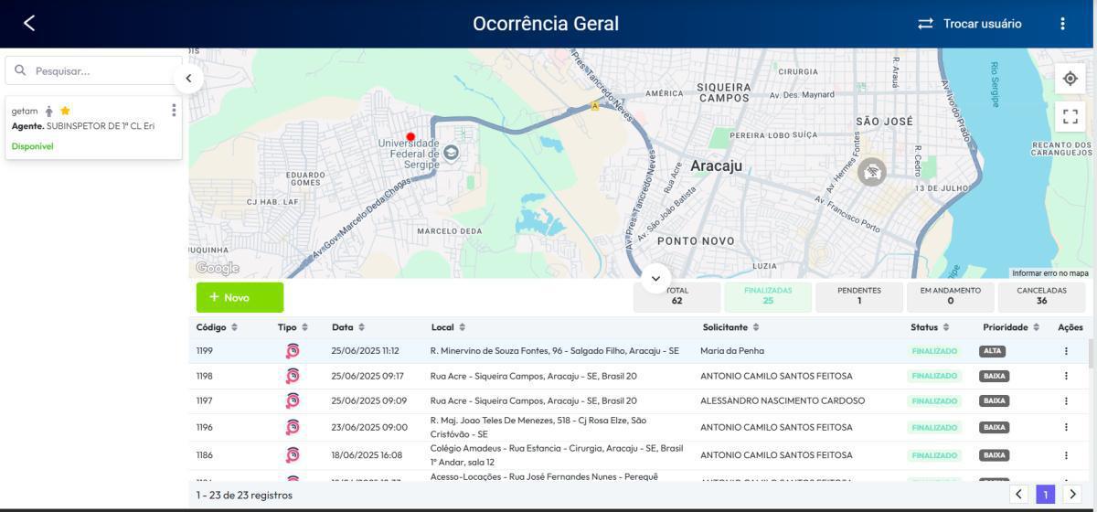Select code 1197 cell

(x=206, y=400)
